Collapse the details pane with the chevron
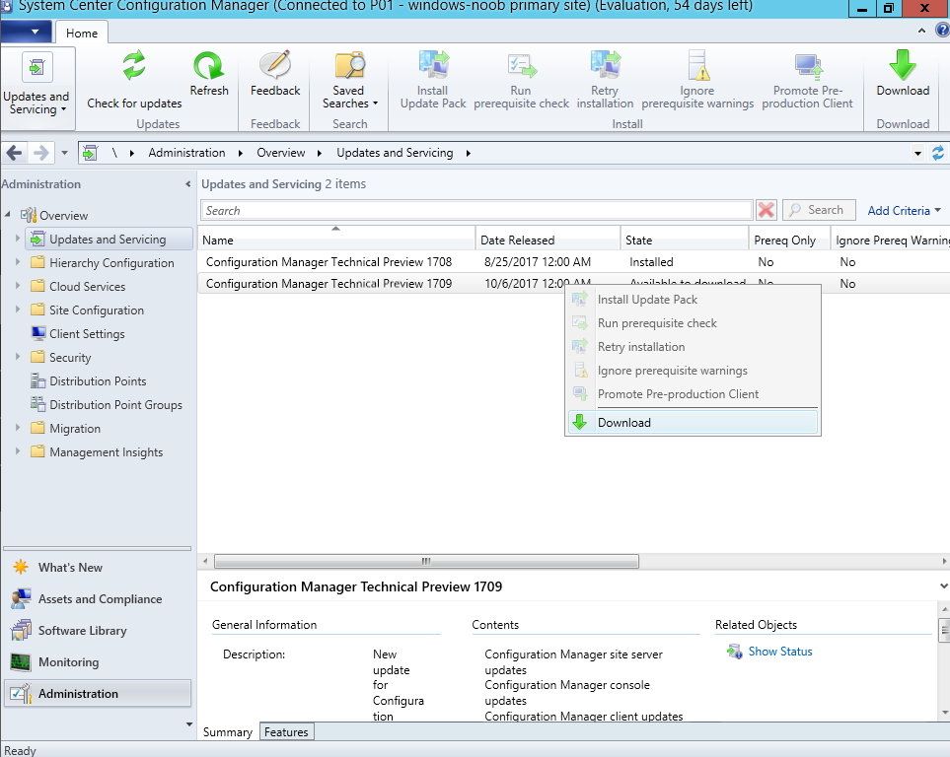Viewport: 950px width, 757px height. click(x=943, y=585)
